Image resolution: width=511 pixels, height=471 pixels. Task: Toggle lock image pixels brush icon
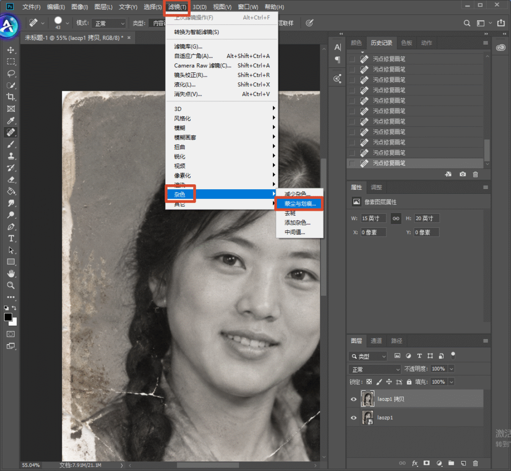point(379,382)
